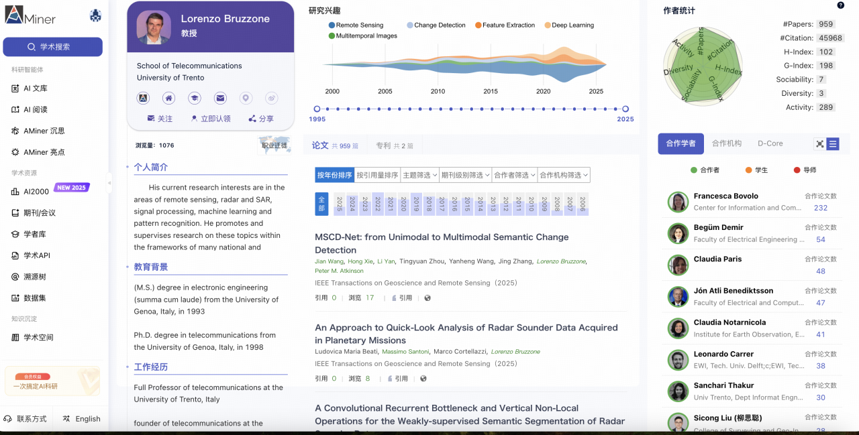Select 合作机构 tab
The image size is (859, 435).
point(727,143)
